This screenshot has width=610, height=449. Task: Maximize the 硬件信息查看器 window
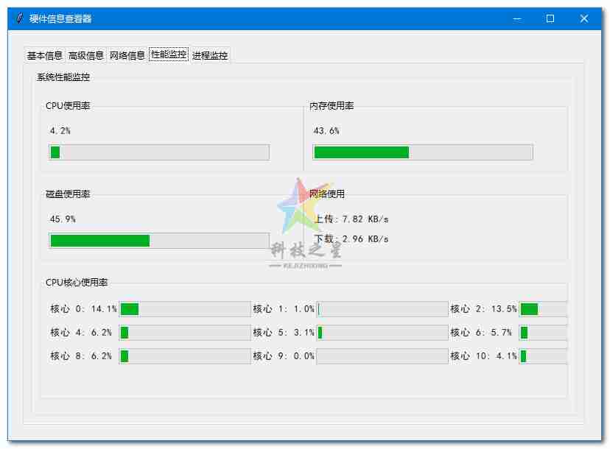550,19
